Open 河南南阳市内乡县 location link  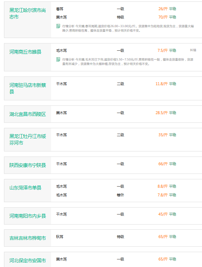(28, 216)
